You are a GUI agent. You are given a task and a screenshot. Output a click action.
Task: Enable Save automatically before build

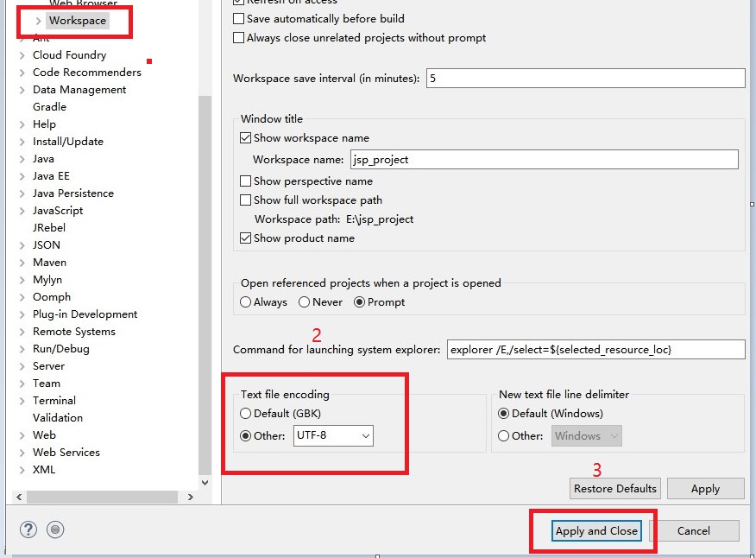(x=238, y=19)
